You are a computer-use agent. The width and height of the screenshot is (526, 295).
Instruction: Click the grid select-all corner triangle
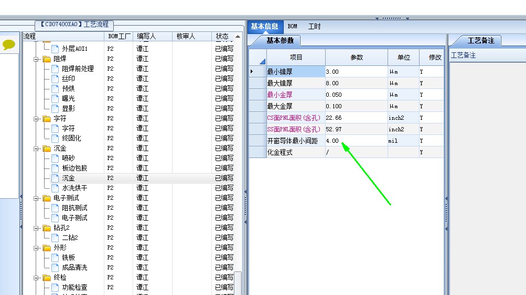point(262,61)
